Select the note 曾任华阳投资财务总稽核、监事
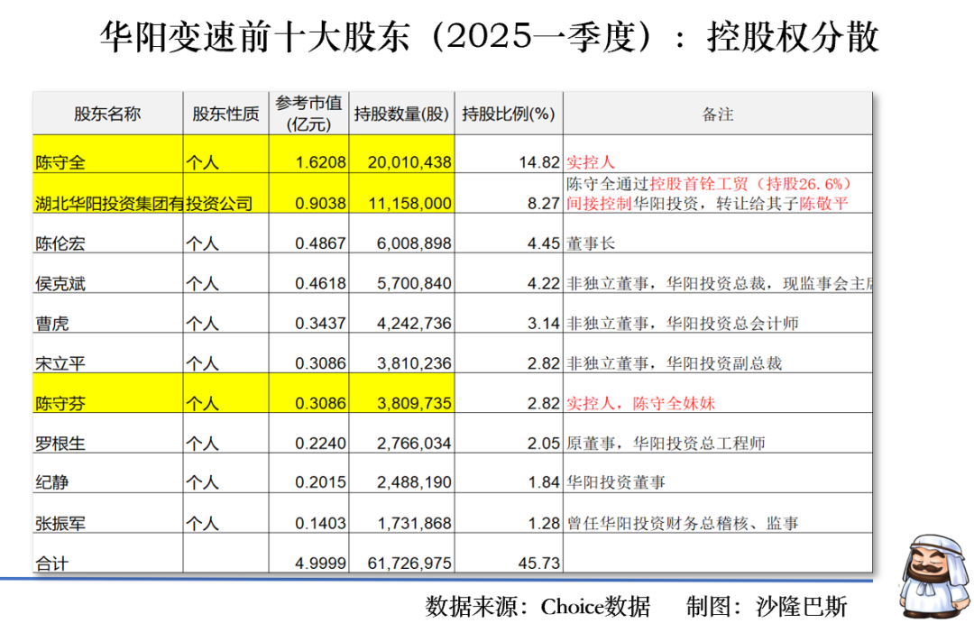974x623 pixels. [683, 524]
